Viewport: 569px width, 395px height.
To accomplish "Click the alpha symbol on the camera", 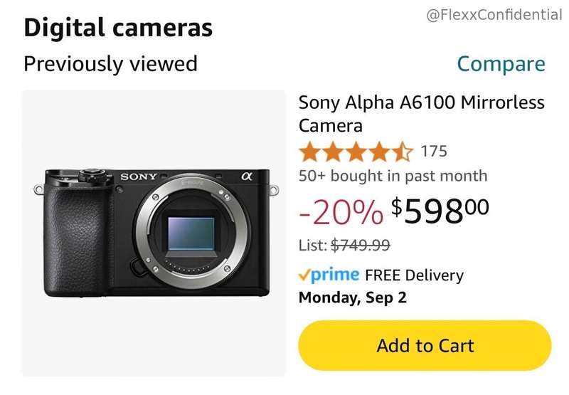I will (247, 176).
